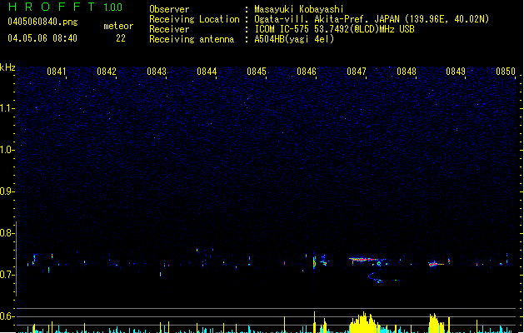Click the yellow power peak below 0849
Viewport: 524px width, 333px height.
point(436,323)
